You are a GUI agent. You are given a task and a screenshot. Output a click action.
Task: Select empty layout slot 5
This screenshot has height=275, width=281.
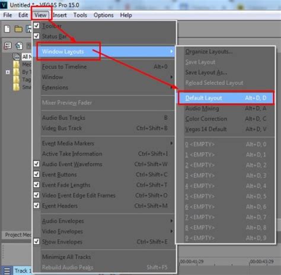pos(225,197)
